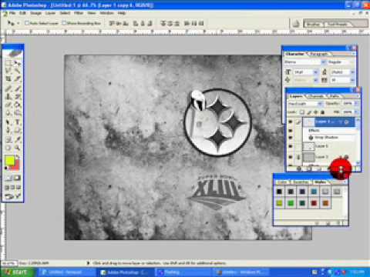Toggle Drop Shadow effect visibility
Image resolution: width=370 pixels, height=277 pixels.
(x=291, y=138)
